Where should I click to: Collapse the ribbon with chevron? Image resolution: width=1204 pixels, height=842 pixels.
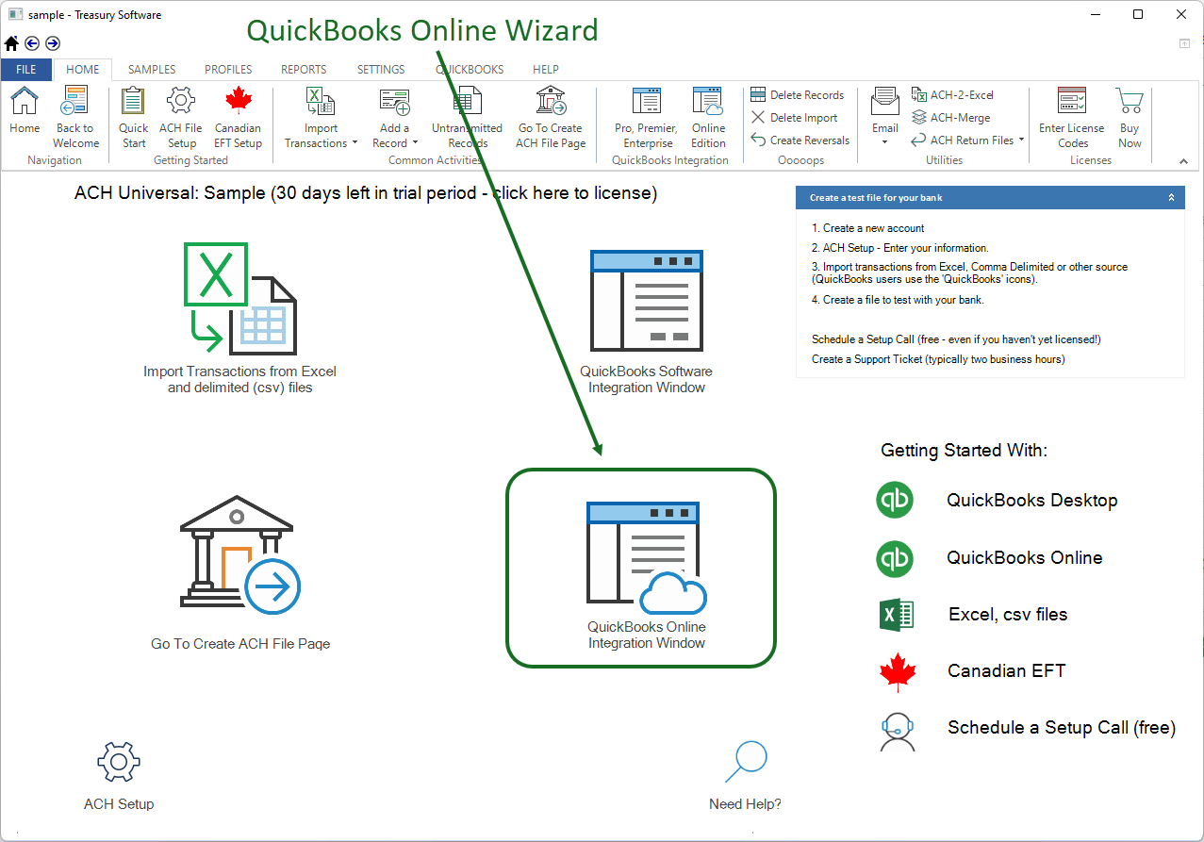pos(1183,162)
